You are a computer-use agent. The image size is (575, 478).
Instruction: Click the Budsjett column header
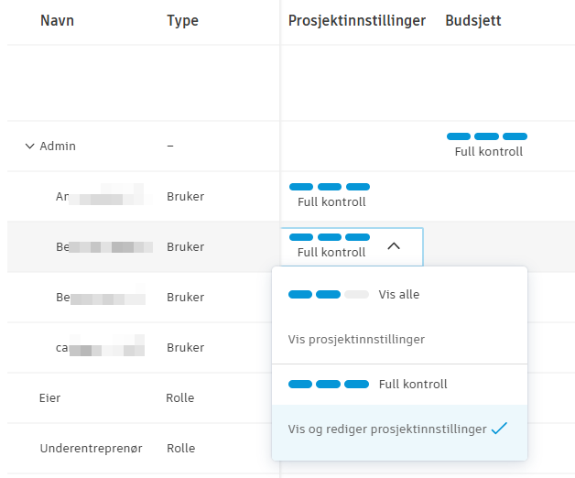[x=472, y=21]
